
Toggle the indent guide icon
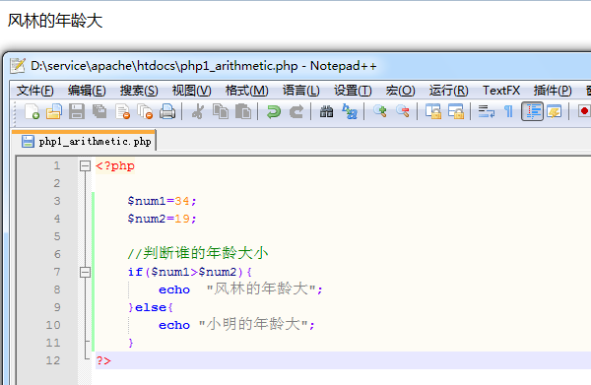532,111
